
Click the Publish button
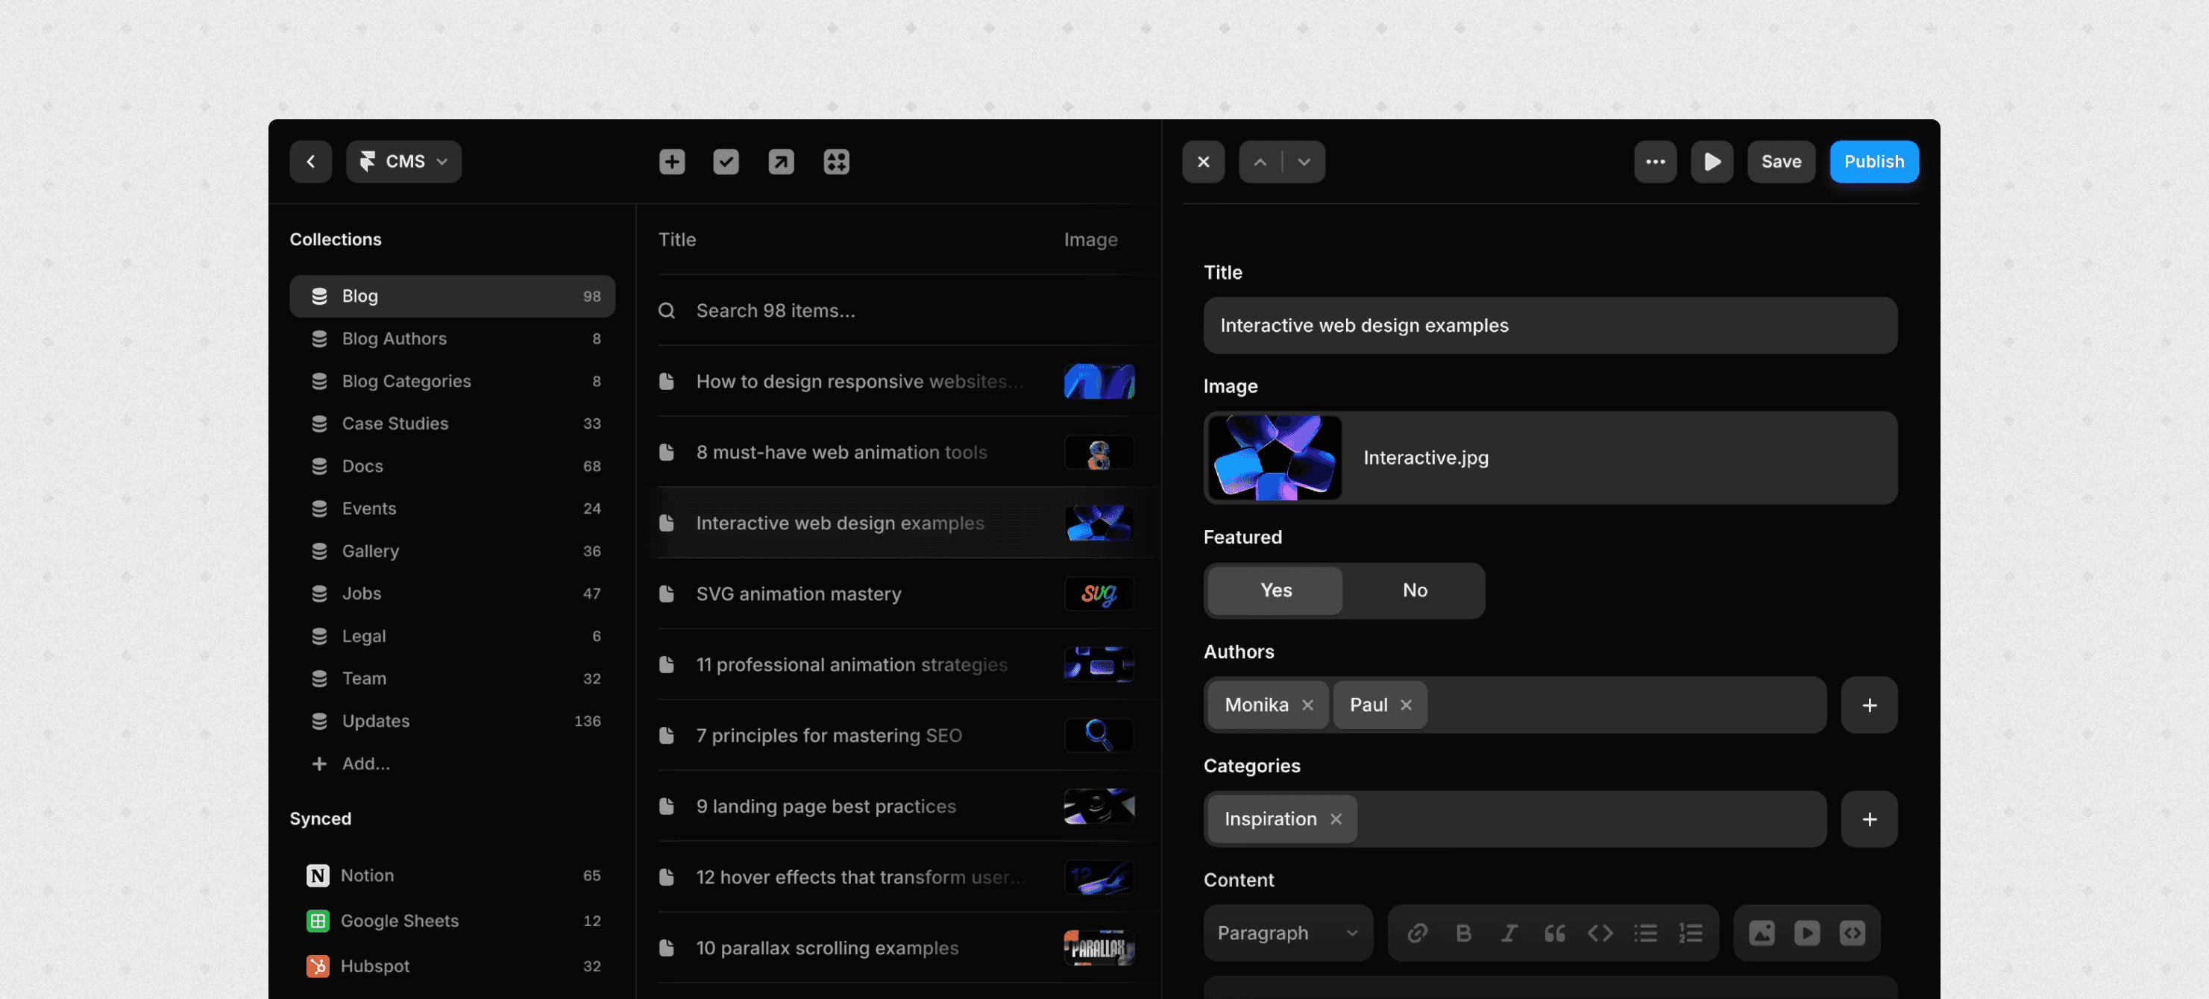(1873, 161)
